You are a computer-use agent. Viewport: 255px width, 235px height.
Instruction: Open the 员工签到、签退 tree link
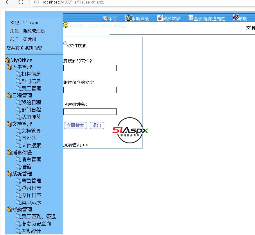(x=39, y=216)
